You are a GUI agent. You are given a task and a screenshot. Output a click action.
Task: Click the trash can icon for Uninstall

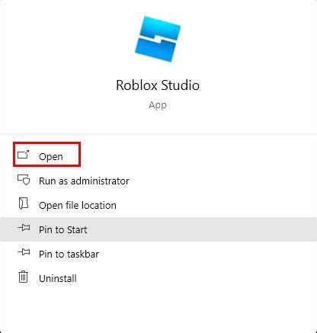tap(24, 277)
